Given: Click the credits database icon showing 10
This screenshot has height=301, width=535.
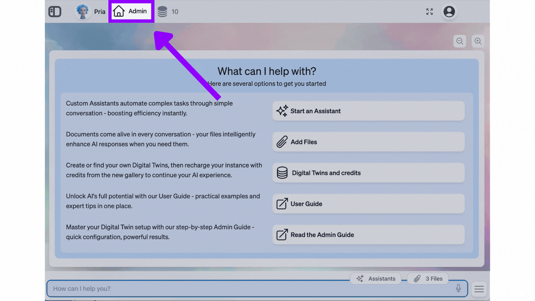Looking at the screenshot, I should pyautogui.click(x=162, y=12).
